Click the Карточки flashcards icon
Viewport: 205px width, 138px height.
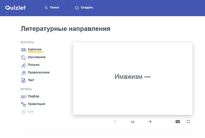pos(24,50)
